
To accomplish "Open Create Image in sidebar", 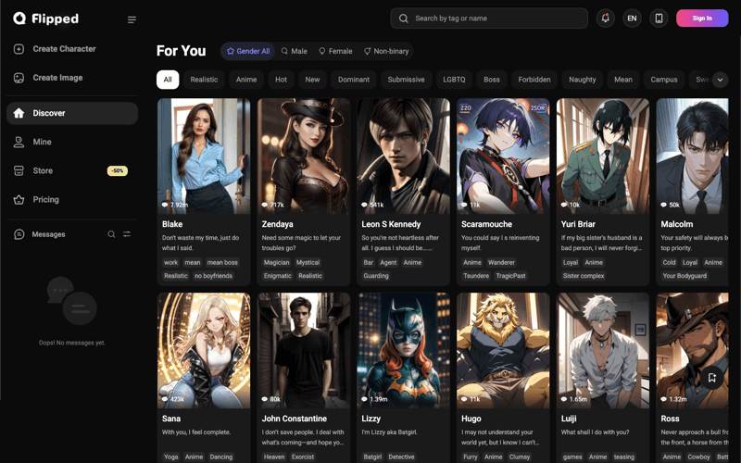I will 72,78.
